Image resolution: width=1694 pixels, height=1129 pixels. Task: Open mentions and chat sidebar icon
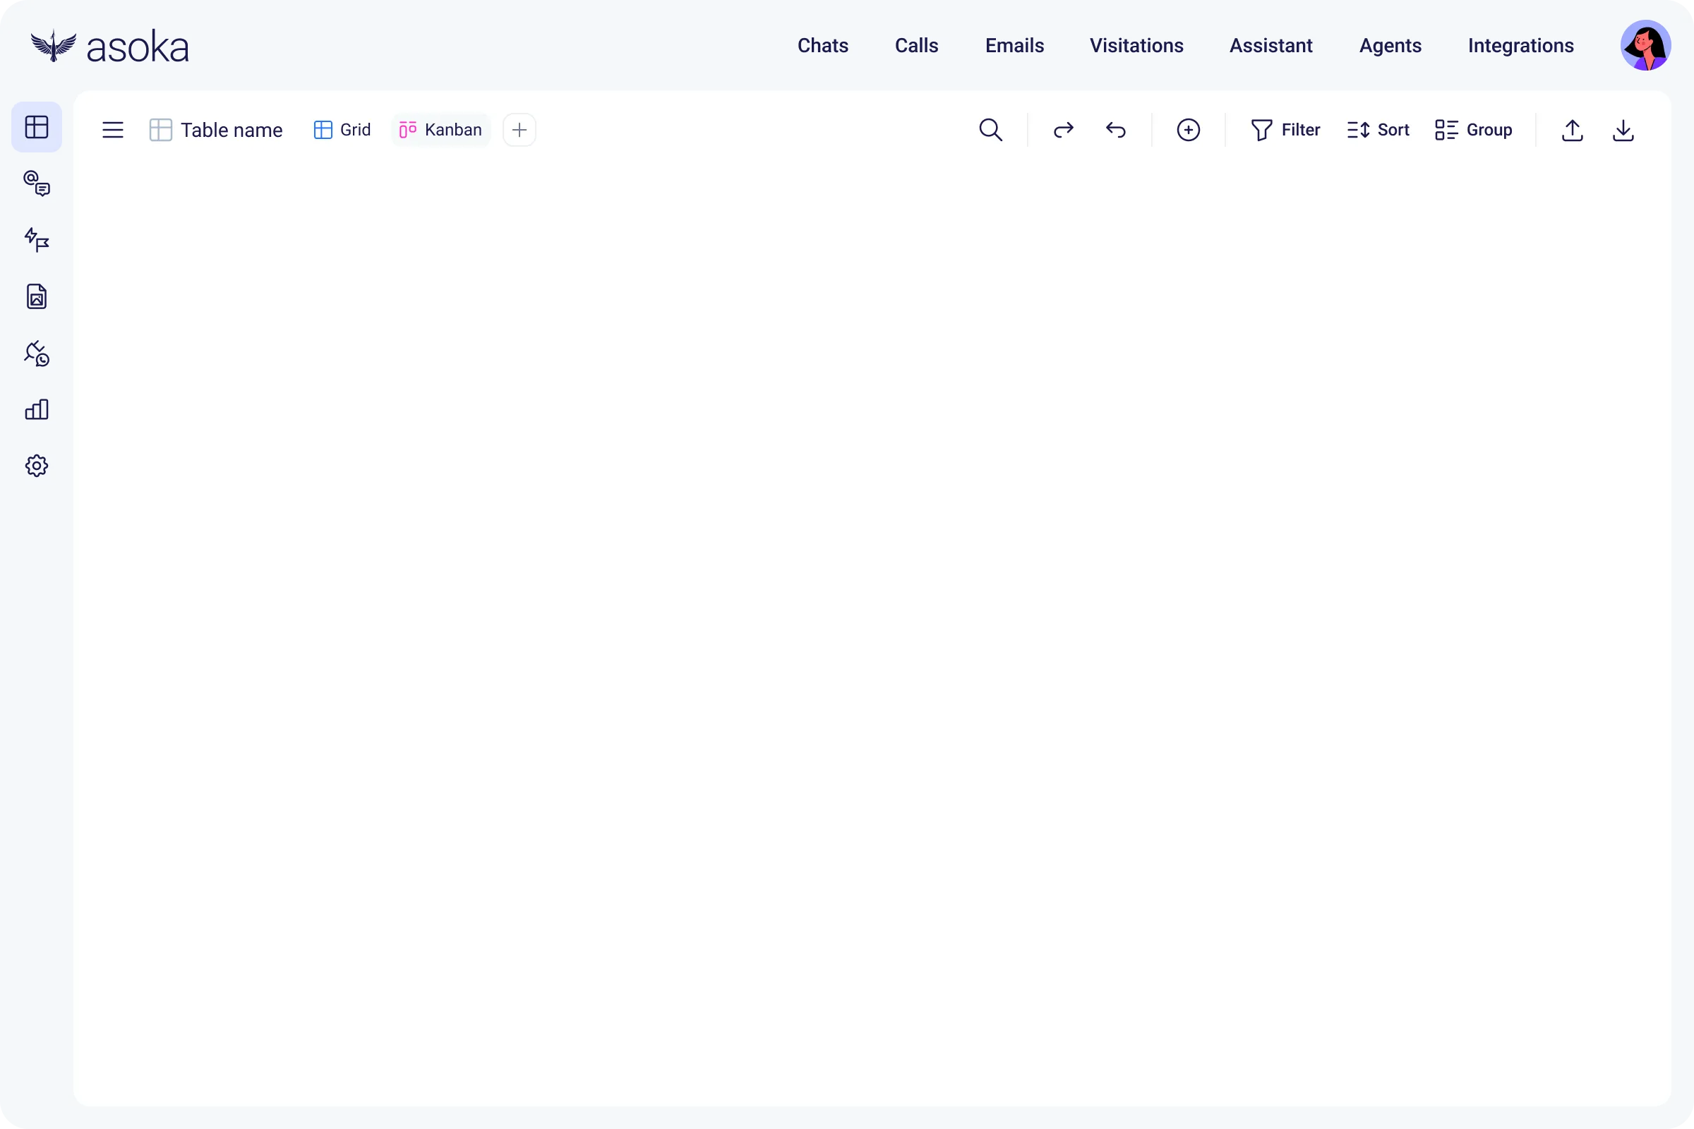36,183
